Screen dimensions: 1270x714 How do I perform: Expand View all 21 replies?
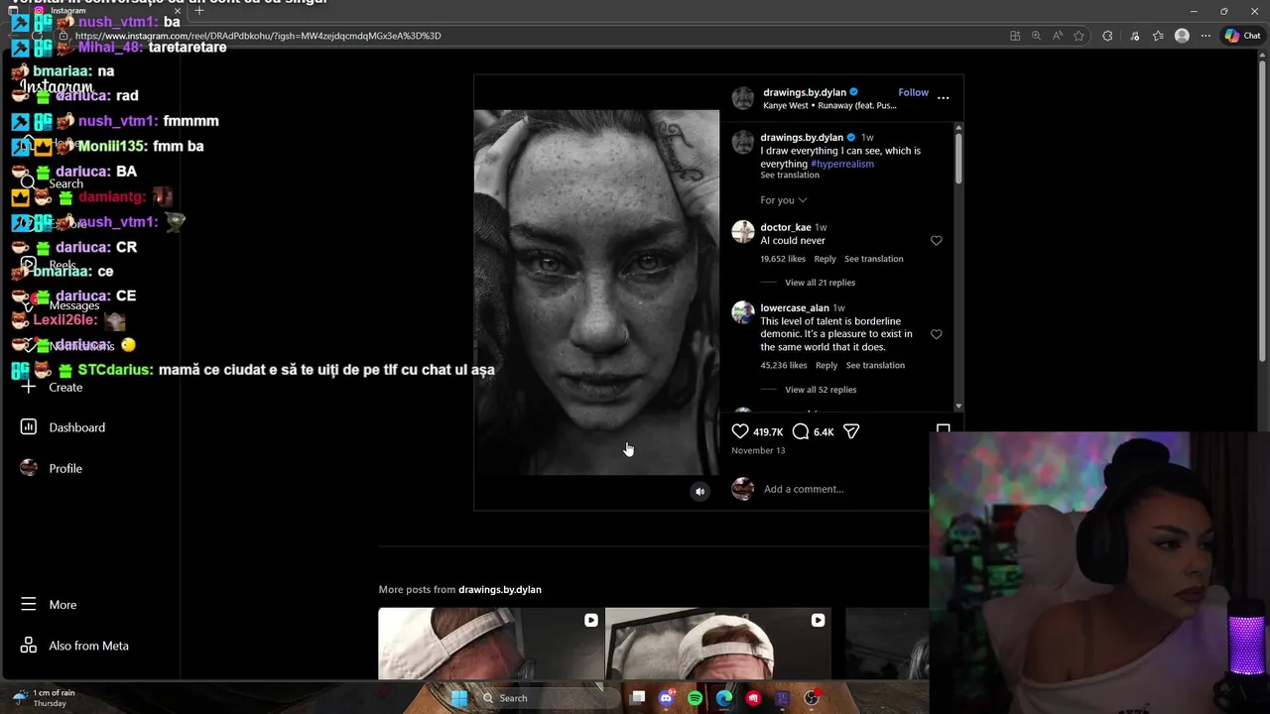pyautogui.click(x=820, y=283)
